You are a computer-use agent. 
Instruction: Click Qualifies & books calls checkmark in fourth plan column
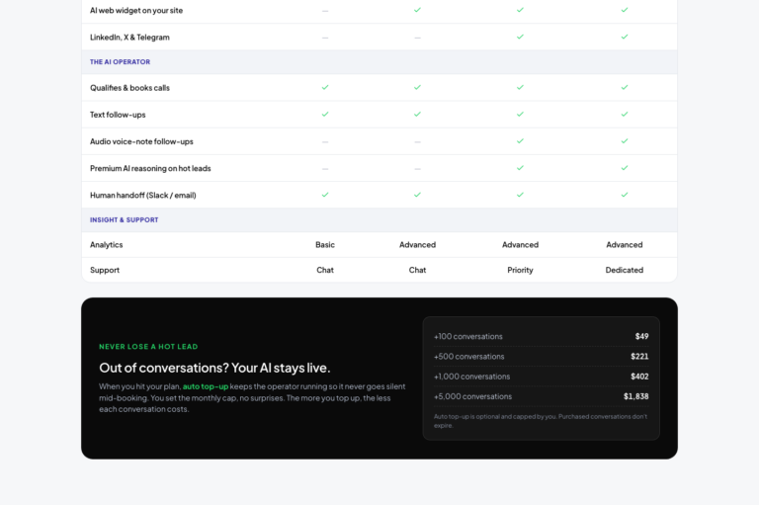pyautogui.click(x=625, y=87)
